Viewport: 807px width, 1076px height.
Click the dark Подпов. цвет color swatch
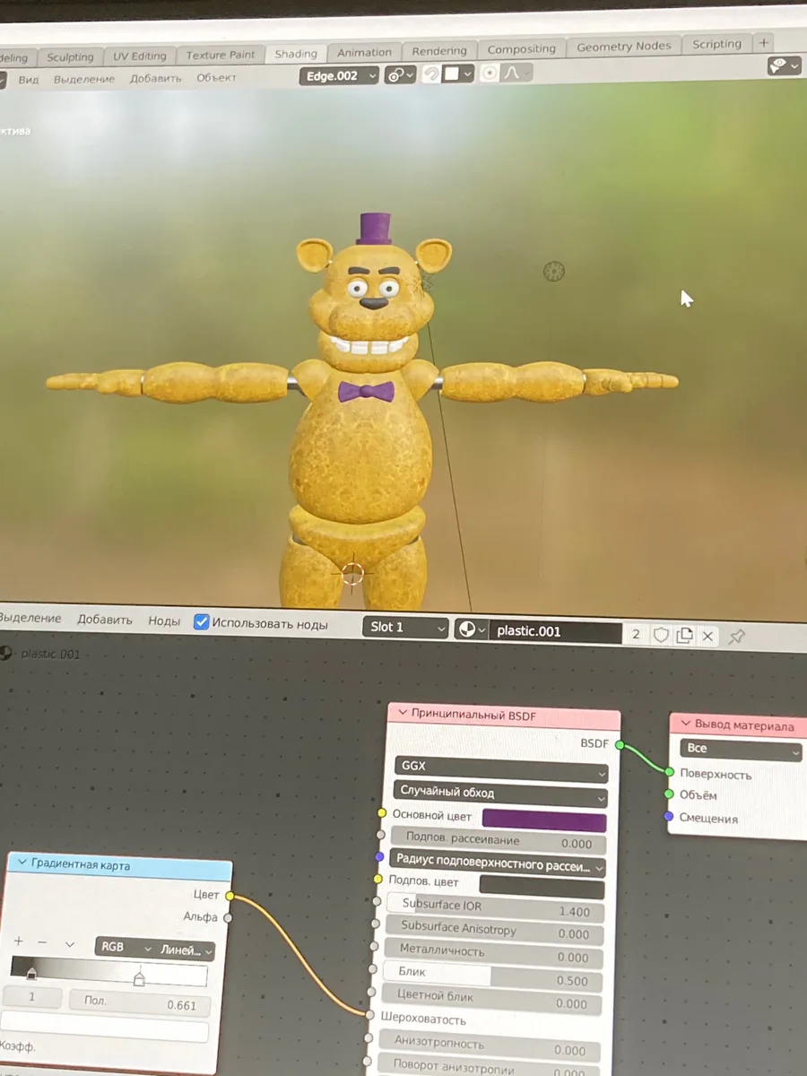pyautogui.click(x=542, y=888)
